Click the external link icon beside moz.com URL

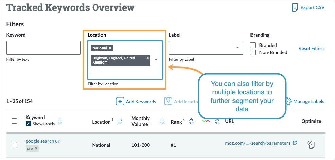coord(295,143)
